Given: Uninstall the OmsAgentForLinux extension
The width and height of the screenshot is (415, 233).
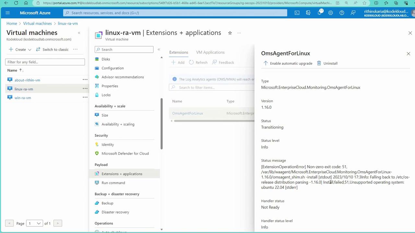Looking at the screenshot, I should pos(327,63).
